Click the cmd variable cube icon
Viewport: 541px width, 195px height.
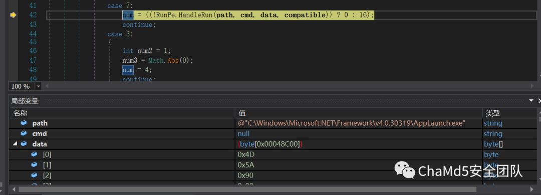(24, 133)
